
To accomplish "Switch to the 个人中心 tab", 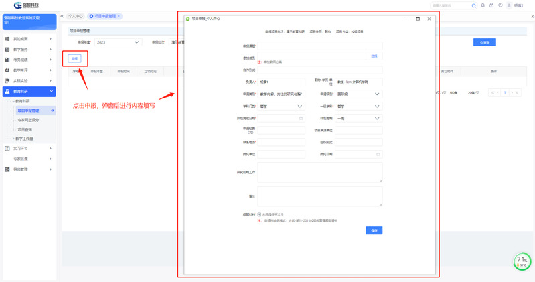I will pyautogui.click(x=76, y=16).
